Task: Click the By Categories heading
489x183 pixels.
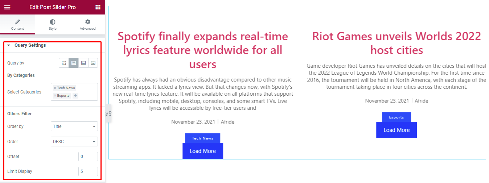Action: [21, 75]
